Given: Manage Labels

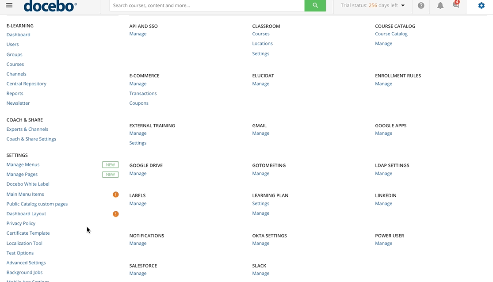Looking at the screenshot, I should tap(138, 204).
